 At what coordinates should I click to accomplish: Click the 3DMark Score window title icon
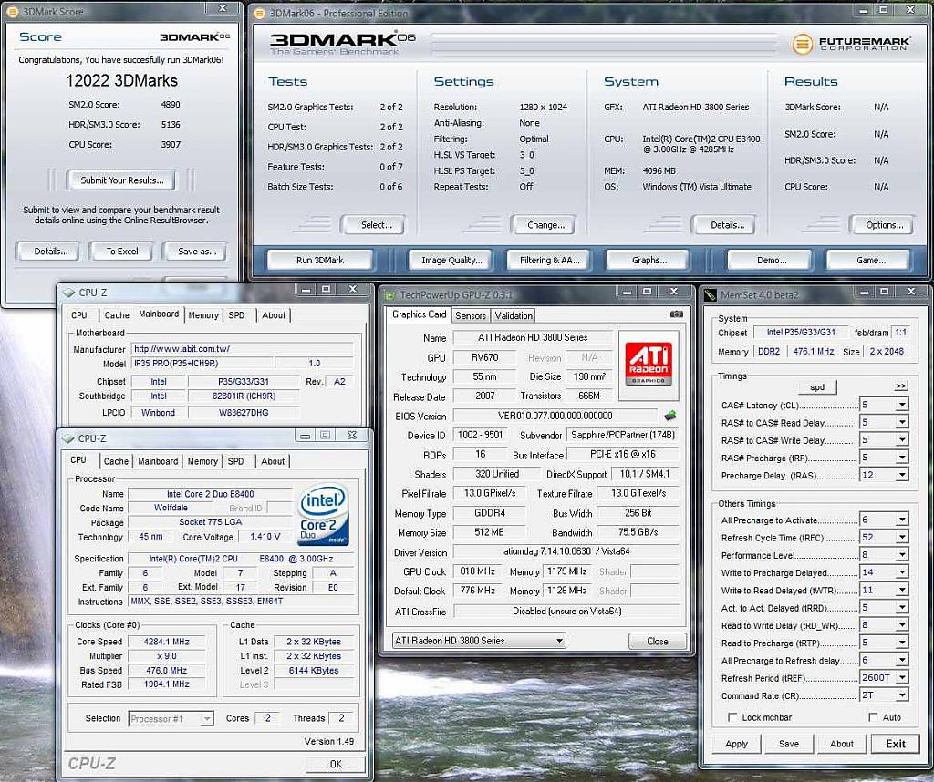tap(13, 11)
